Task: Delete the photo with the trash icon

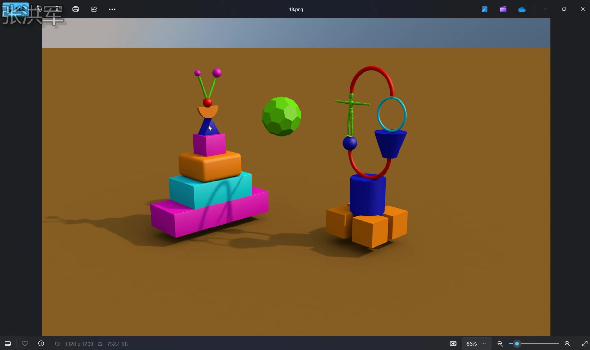Action: [x=57, y=9]
